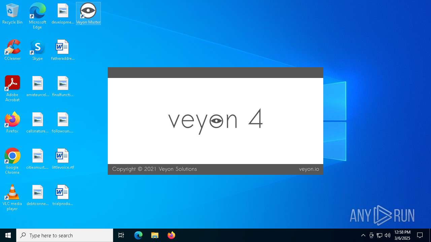Click the Copyright © 2021 Veyon Solutions text
Viewport: 431px width, 242px height.
click(x=155, y=169)
